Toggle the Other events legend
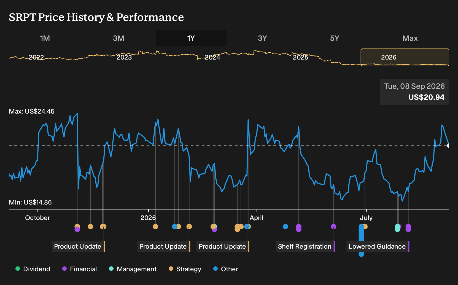Image resolution: width=458 pixels, height=285 pixels. 226,269
